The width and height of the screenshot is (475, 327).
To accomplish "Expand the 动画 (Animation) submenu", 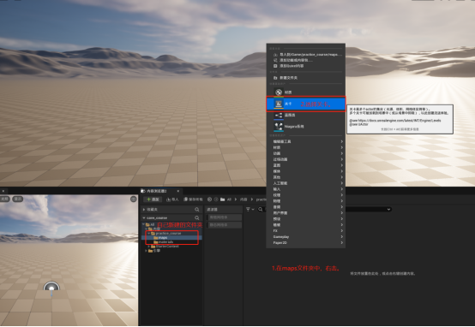I will pos(305,153).
